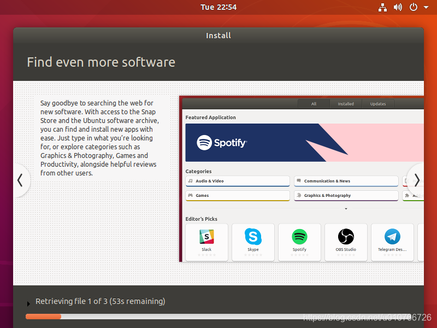Image resolution: width=437 pixels, height=328 pixels.
Task: Click the 'Retrieving file 1 of 3' status text
Action: point(101,301)
